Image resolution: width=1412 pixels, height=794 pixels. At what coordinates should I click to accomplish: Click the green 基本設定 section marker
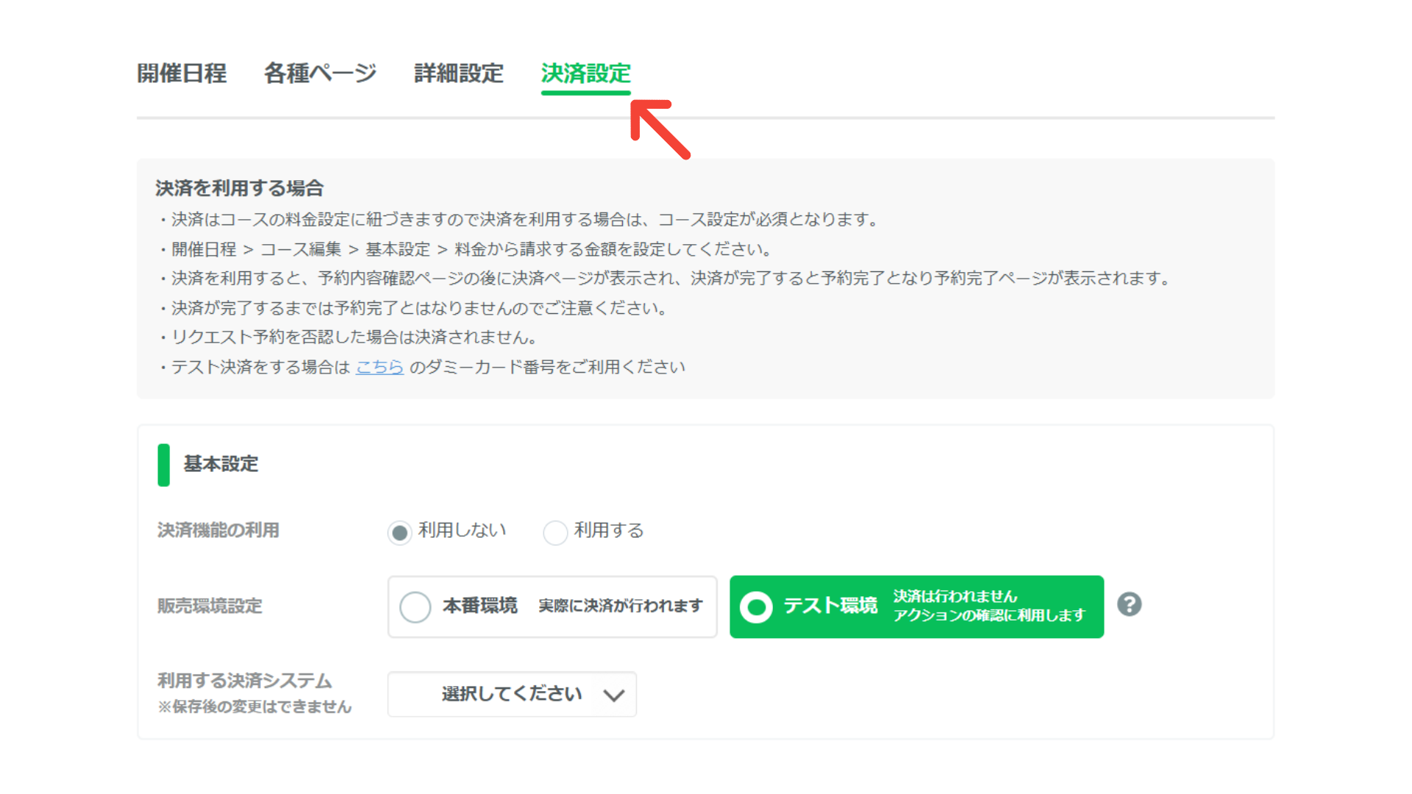(x=163, y=465)
